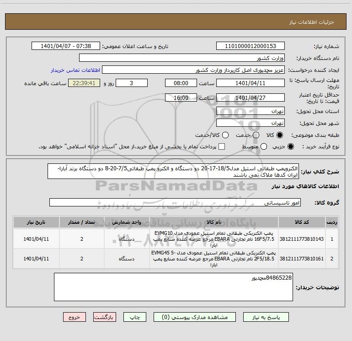The height and width of the screenshot is (341, 352).
Task: Click quantity 2 in row 1
Action: (x=82, y=239)
